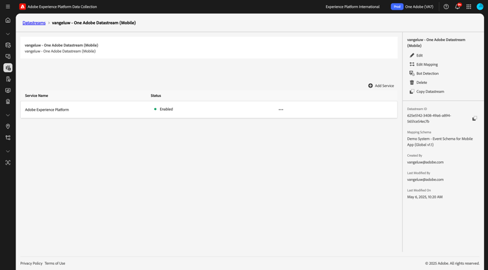Viewport: 488px width, 270px height.
Task: Open the monitor/Monitoring sidebar icon
Action: coord(8,90)
